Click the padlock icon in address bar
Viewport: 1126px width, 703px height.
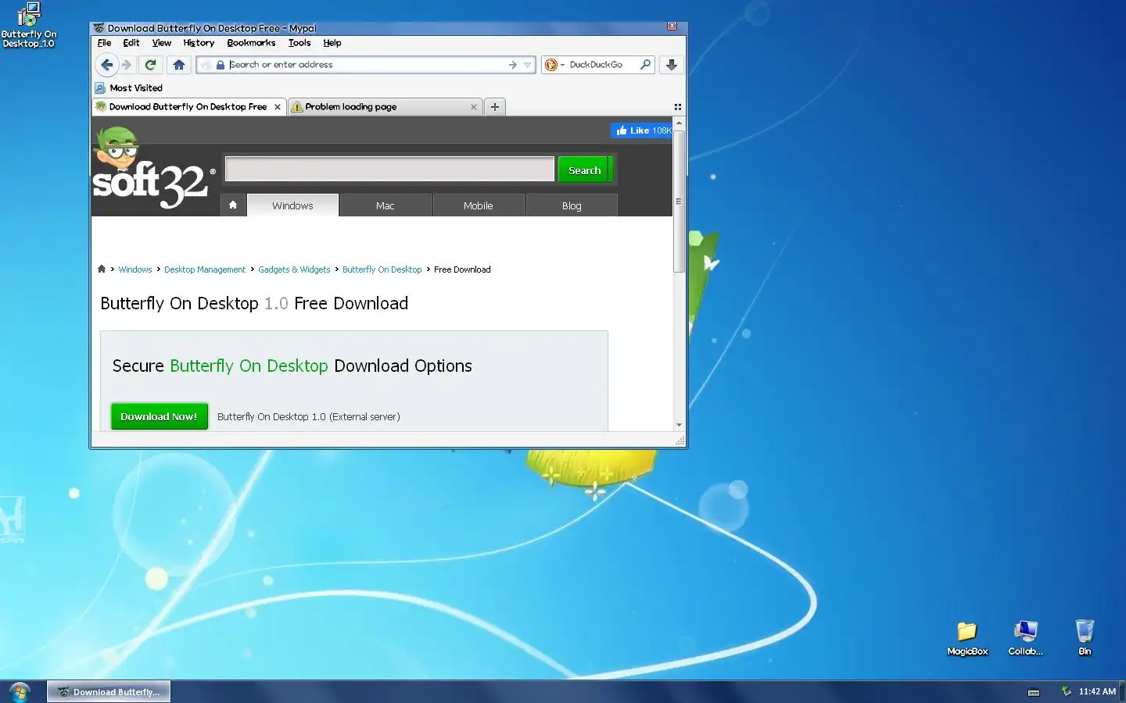pyautogui.click(x=221, y=65)
